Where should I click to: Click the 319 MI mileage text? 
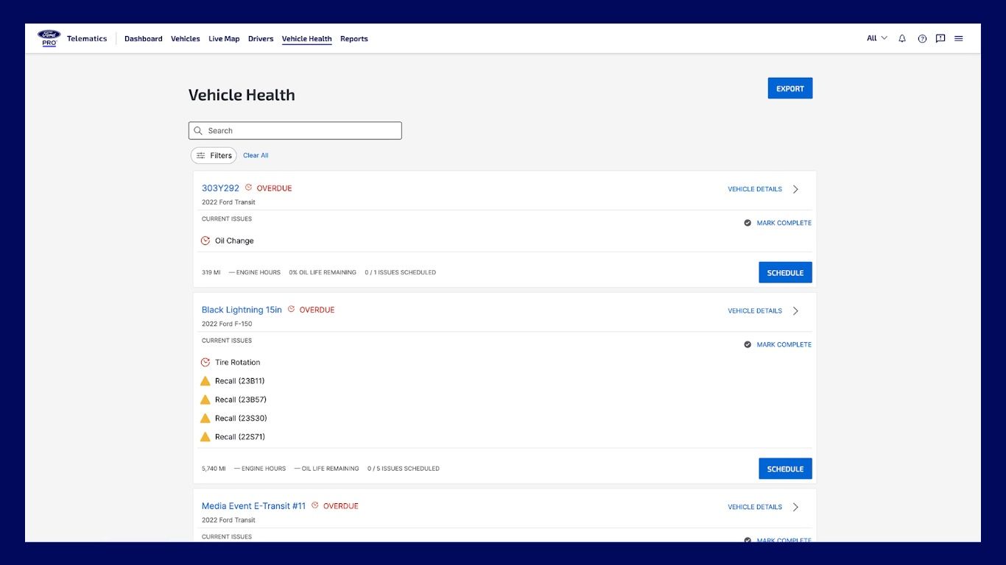211,272
